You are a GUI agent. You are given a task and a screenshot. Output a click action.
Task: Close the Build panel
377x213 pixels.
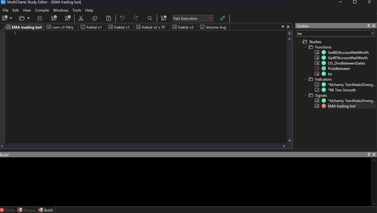(x=374, y=154)
